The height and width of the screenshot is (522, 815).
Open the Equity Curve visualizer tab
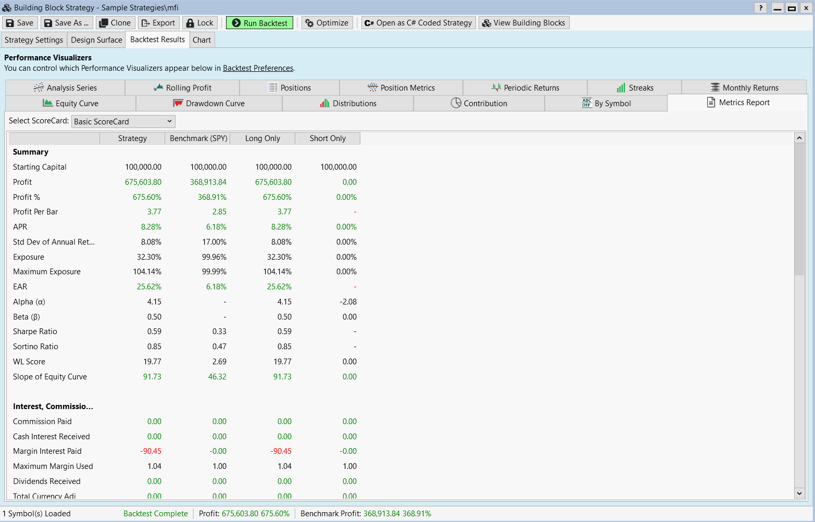(x=71, y=104)
